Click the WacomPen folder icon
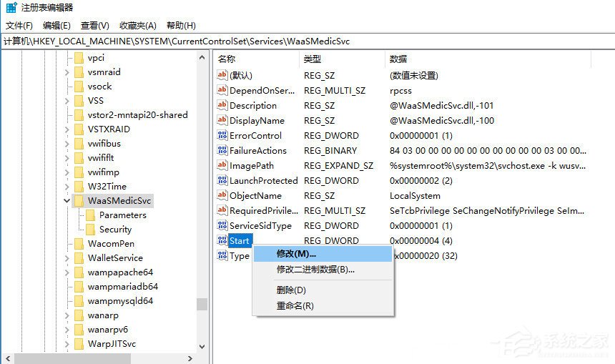The height and width of the screenshot is (364, 615). pos(79,244)
